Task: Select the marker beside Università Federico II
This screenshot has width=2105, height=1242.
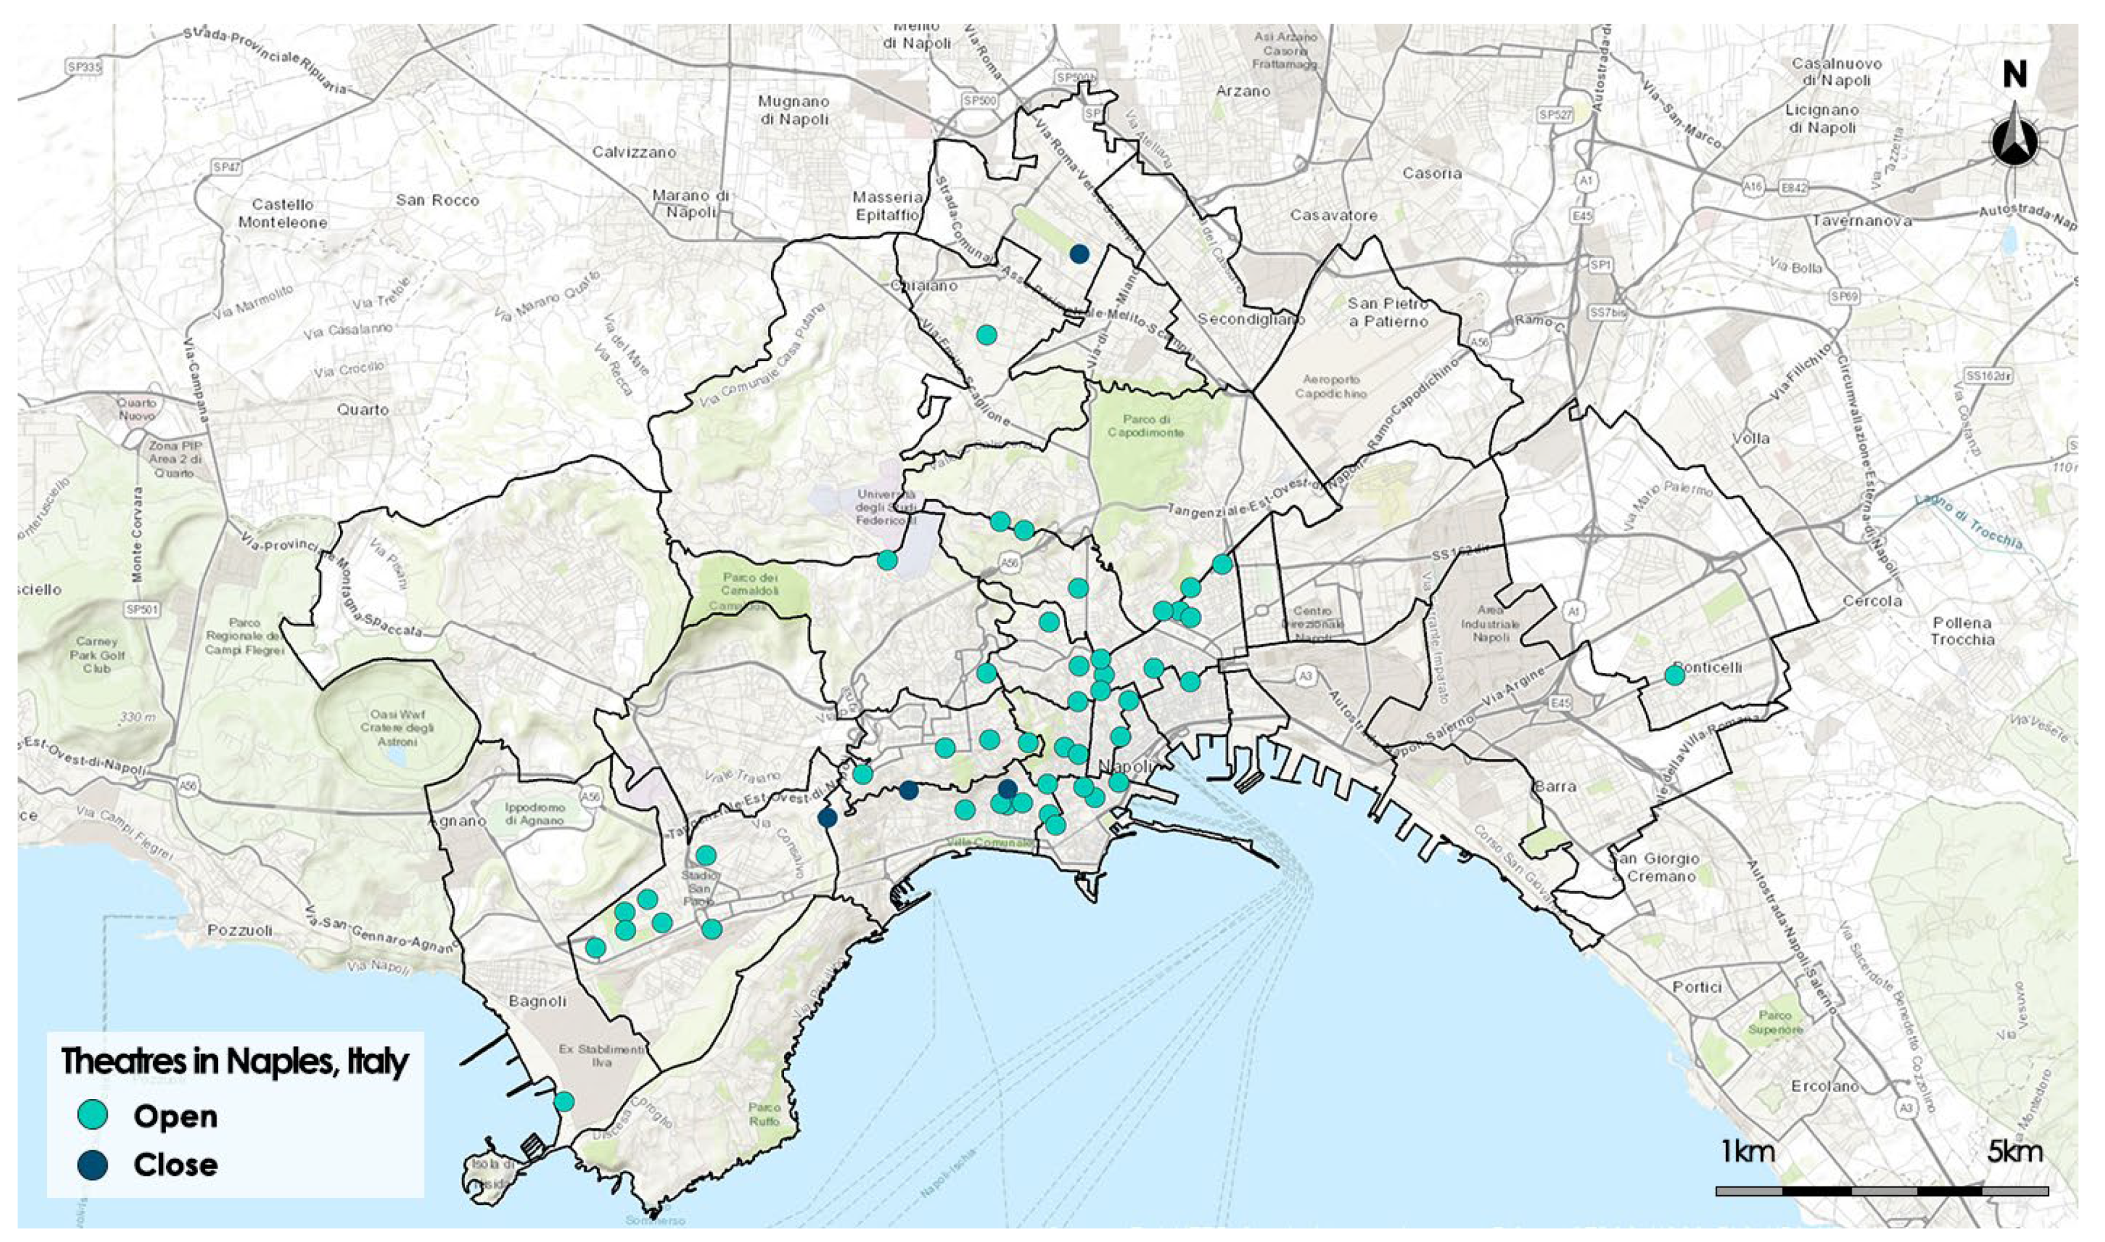Action: 887,560
